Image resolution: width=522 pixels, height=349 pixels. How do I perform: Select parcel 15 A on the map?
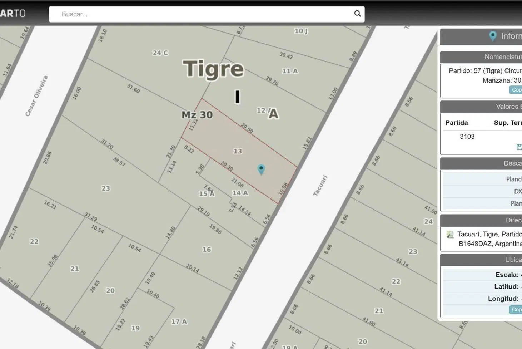pyautogui.click(x=207, y=193)
